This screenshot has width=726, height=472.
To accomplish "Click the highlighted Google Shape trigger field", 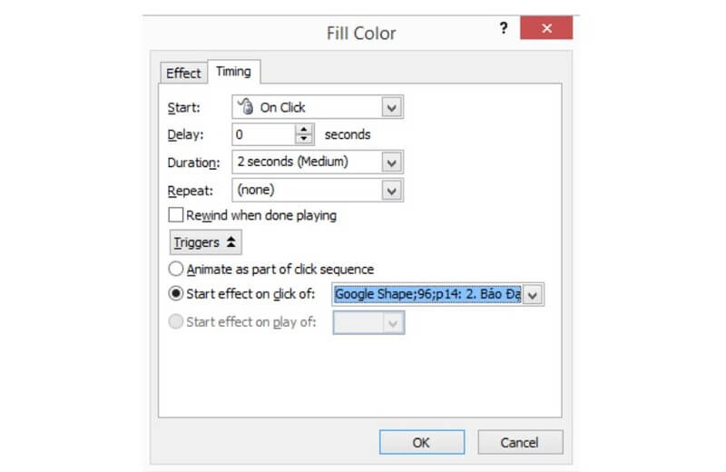I will point(427,294).
